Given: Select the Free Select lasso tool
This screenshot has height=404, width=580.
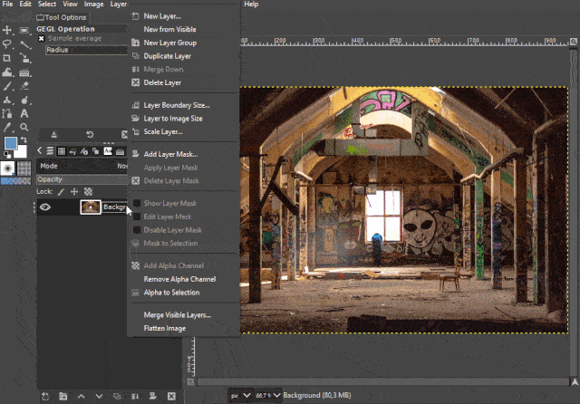Looking at the screenshot, I should click(7, 44).
